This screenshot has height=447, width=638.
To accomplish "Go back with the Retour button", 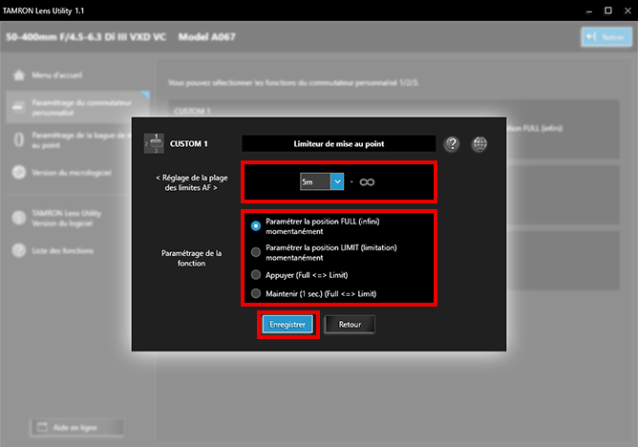I will click(x=350, y=324).
